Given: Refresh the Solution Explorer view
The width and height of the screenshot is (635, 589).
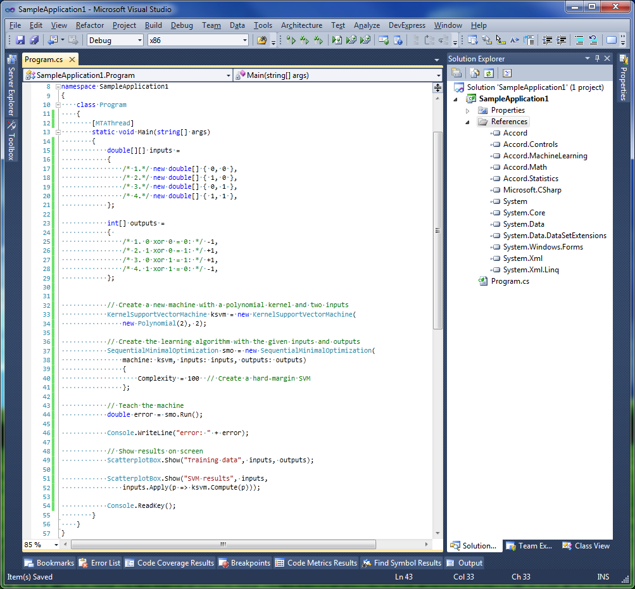Looking at the screenshot, I should [489, 73].
